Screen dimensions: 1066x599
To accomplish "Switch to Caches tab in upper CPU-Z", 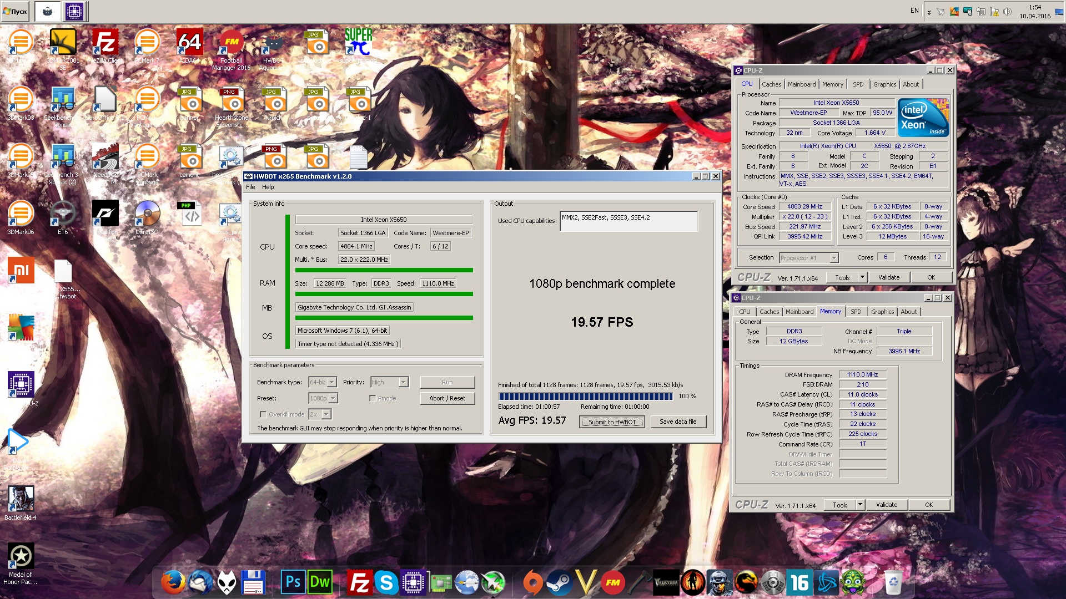I will click(771, 84).
